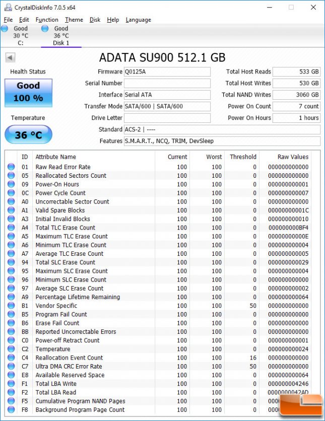Click the status orb for Vendor Specific row

(x=11, y=306)
